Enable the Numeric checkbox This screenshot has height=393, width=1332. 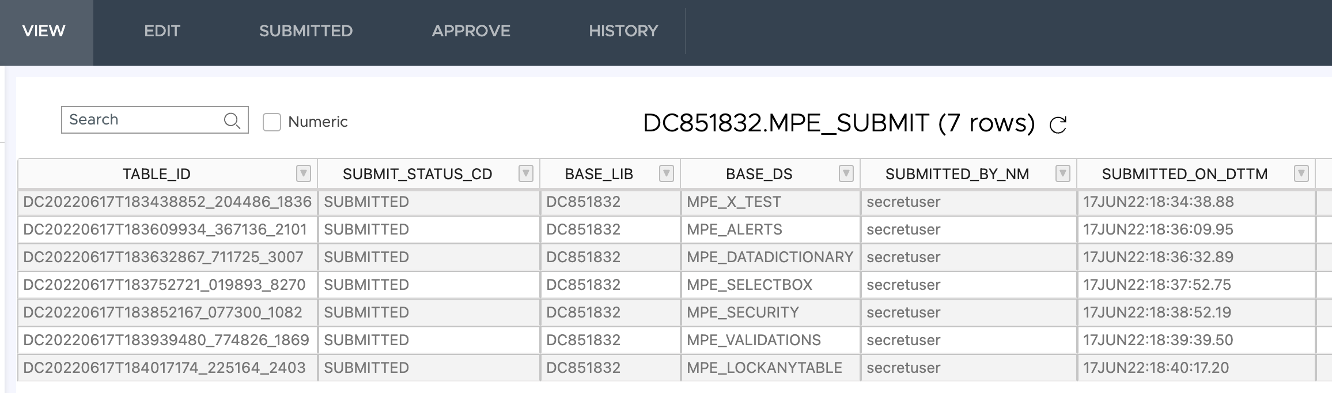tap(272, 122)
